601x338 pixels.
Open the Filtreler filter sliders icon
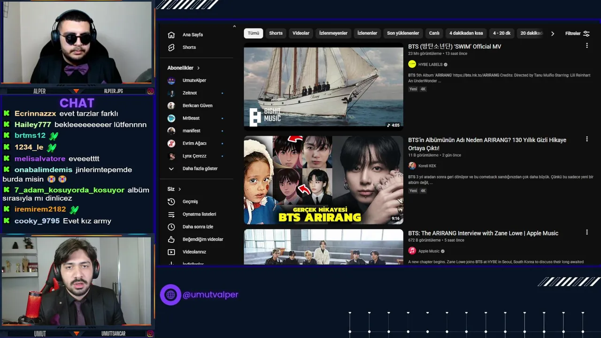coord(586,33)
